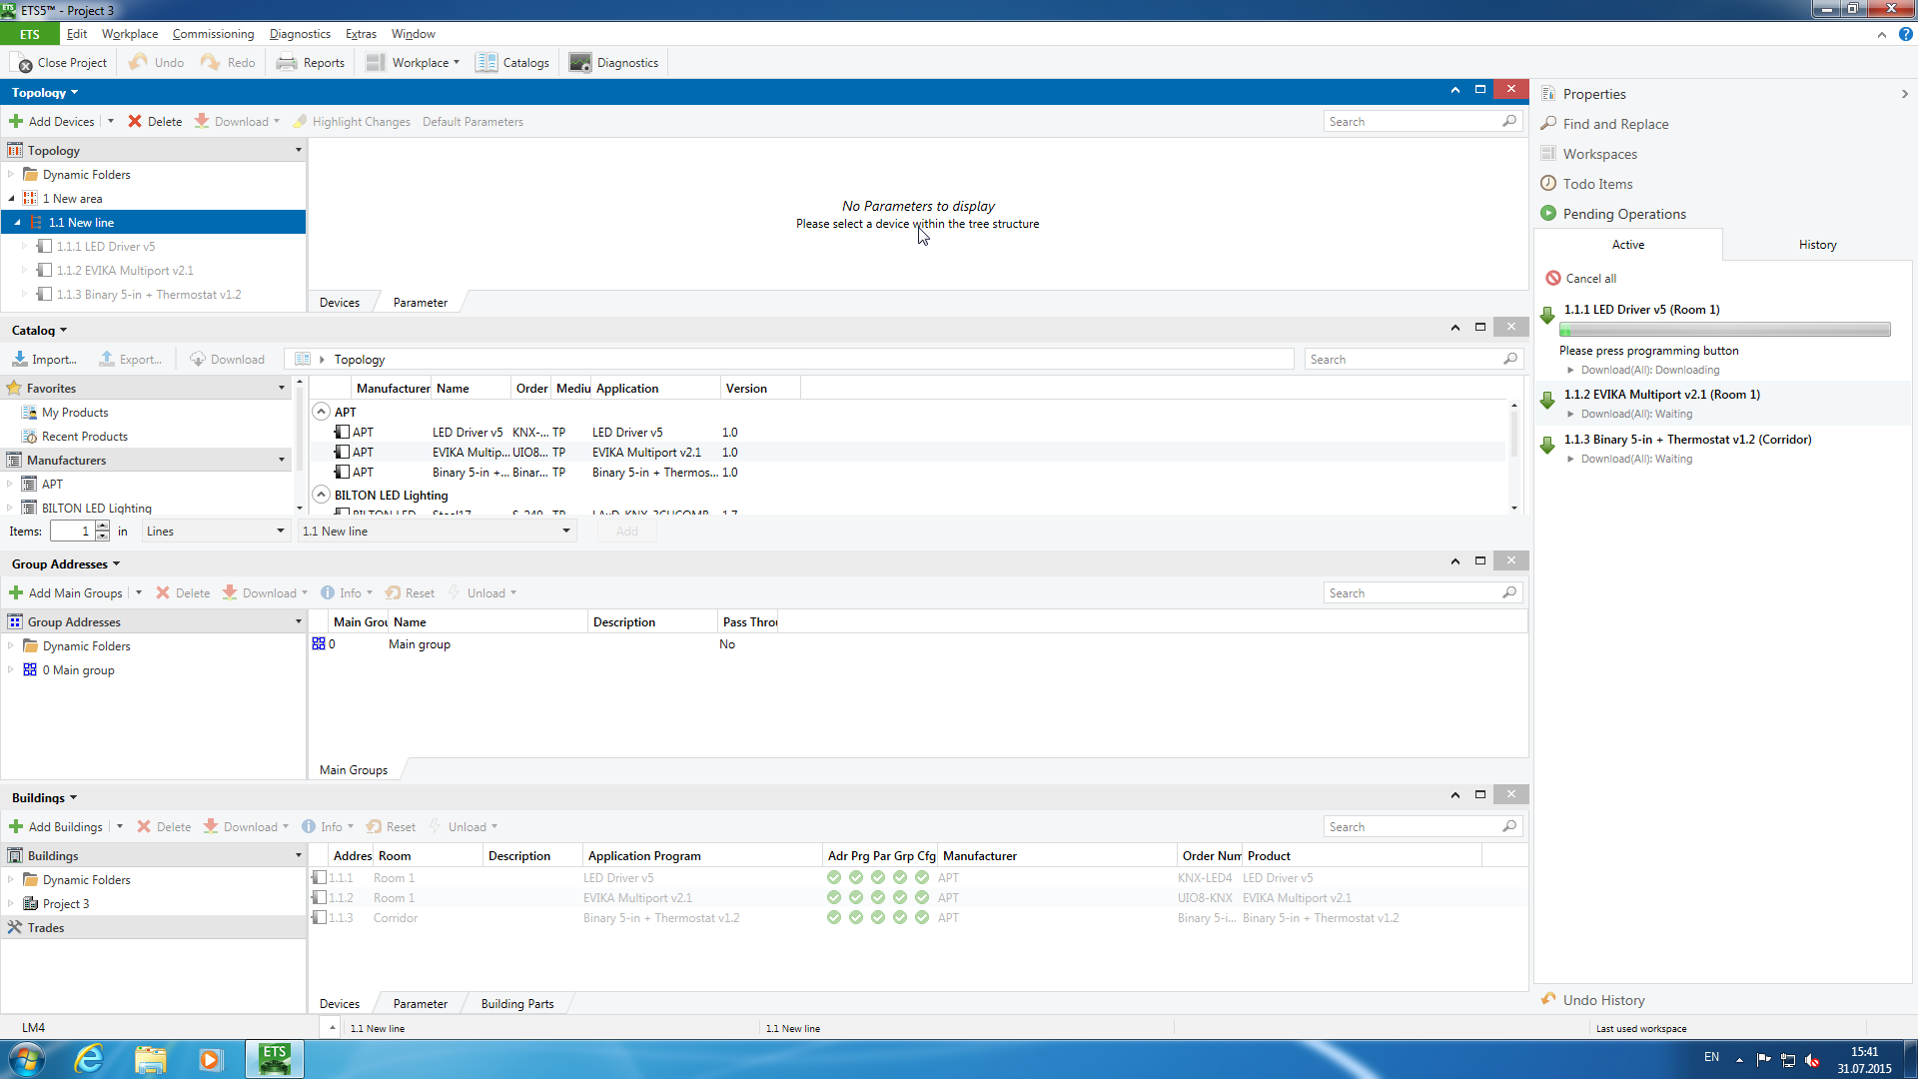
Task: Open the Catalogs toolbar icon
Action: pyautogui.click(x=486, y=63)
